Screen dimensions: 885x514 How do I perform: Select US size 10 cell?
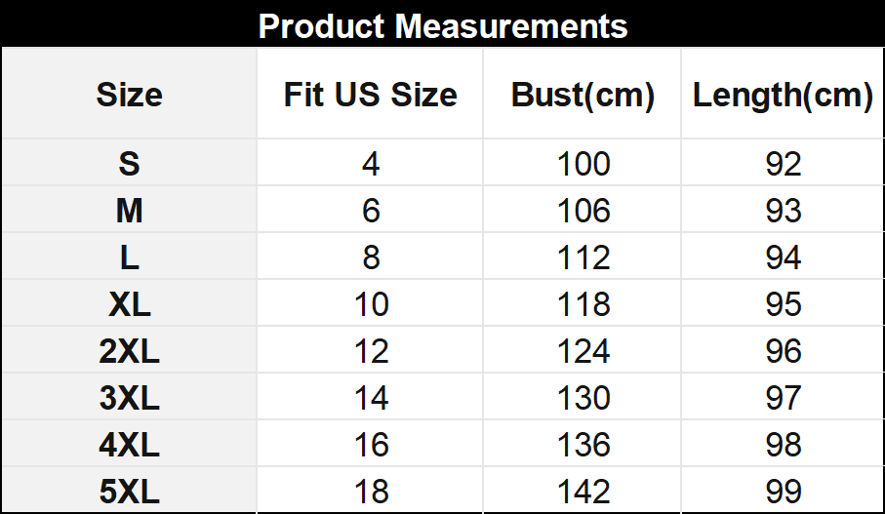371,304
